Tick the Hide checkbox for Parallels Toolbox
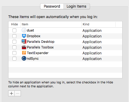This screenshot has width=129, height=102. click(x=14, y=47)
